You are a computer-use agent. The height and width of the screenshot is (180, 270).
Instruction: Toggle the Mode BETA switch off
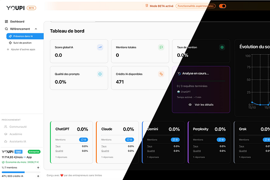pos(222,6)
